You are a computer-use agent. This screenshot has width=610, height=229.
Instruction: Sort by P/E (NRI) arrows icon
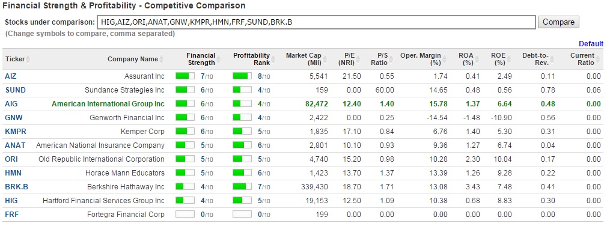[358, 60]
